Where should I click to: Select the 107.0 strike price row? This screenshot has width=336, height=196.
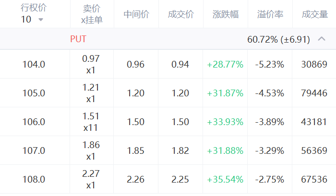(168, 150)
